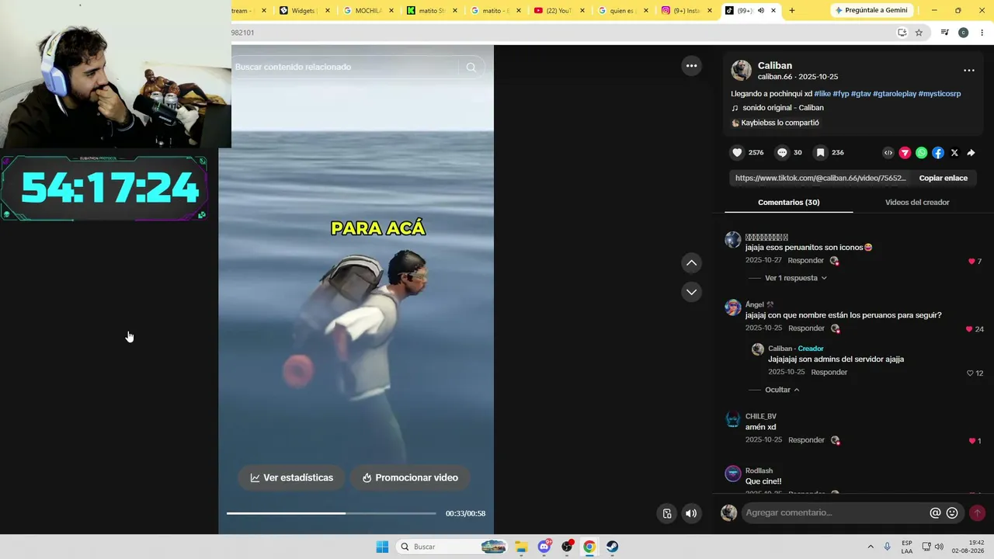Like Caliban's creator reply

(970, 373)
